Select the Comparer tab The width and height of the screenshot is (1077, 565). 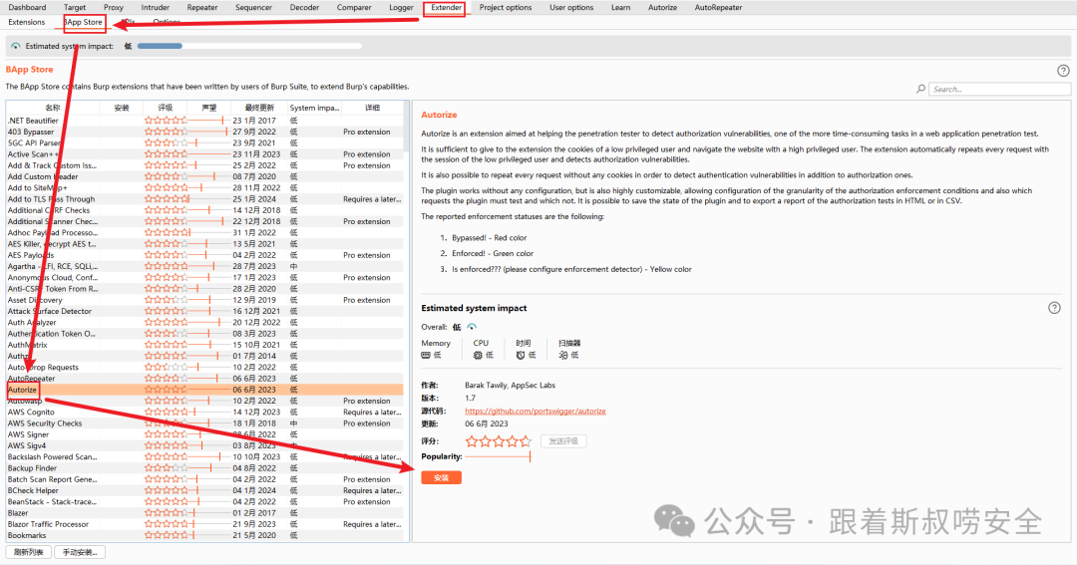click(x=354, y=8)
